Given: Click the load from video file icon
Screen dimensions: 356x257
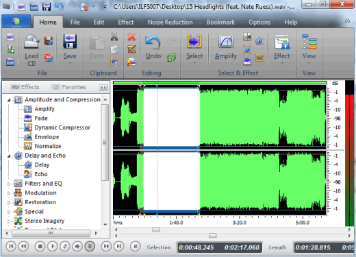Looking at the screenshot, I should pos(49,40).
